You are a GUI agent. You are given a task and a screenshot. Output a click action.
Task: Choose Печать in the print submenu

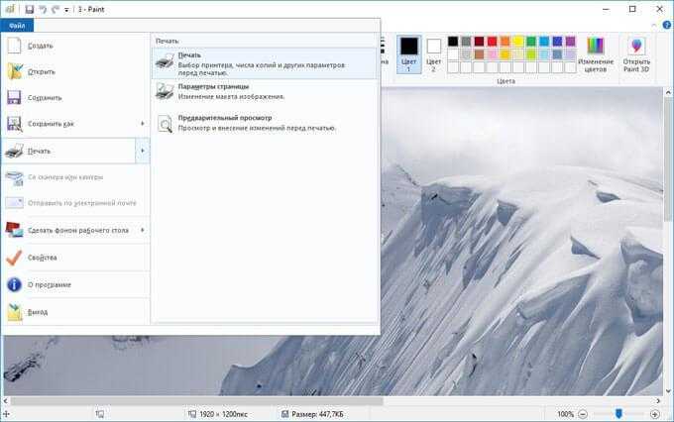coord(265,63)
